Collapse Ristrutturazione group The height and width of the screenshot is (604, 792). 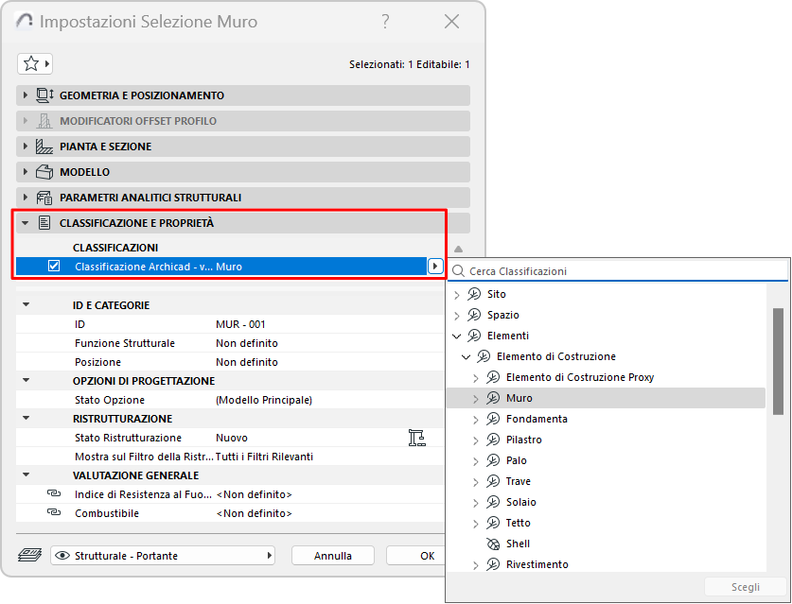(26, 419)
